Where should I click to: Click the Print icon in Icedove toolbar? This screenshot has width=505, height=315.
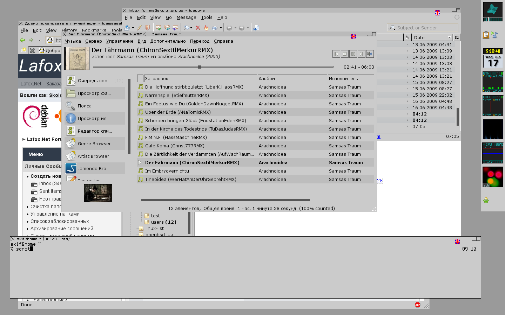pos(214,28)
